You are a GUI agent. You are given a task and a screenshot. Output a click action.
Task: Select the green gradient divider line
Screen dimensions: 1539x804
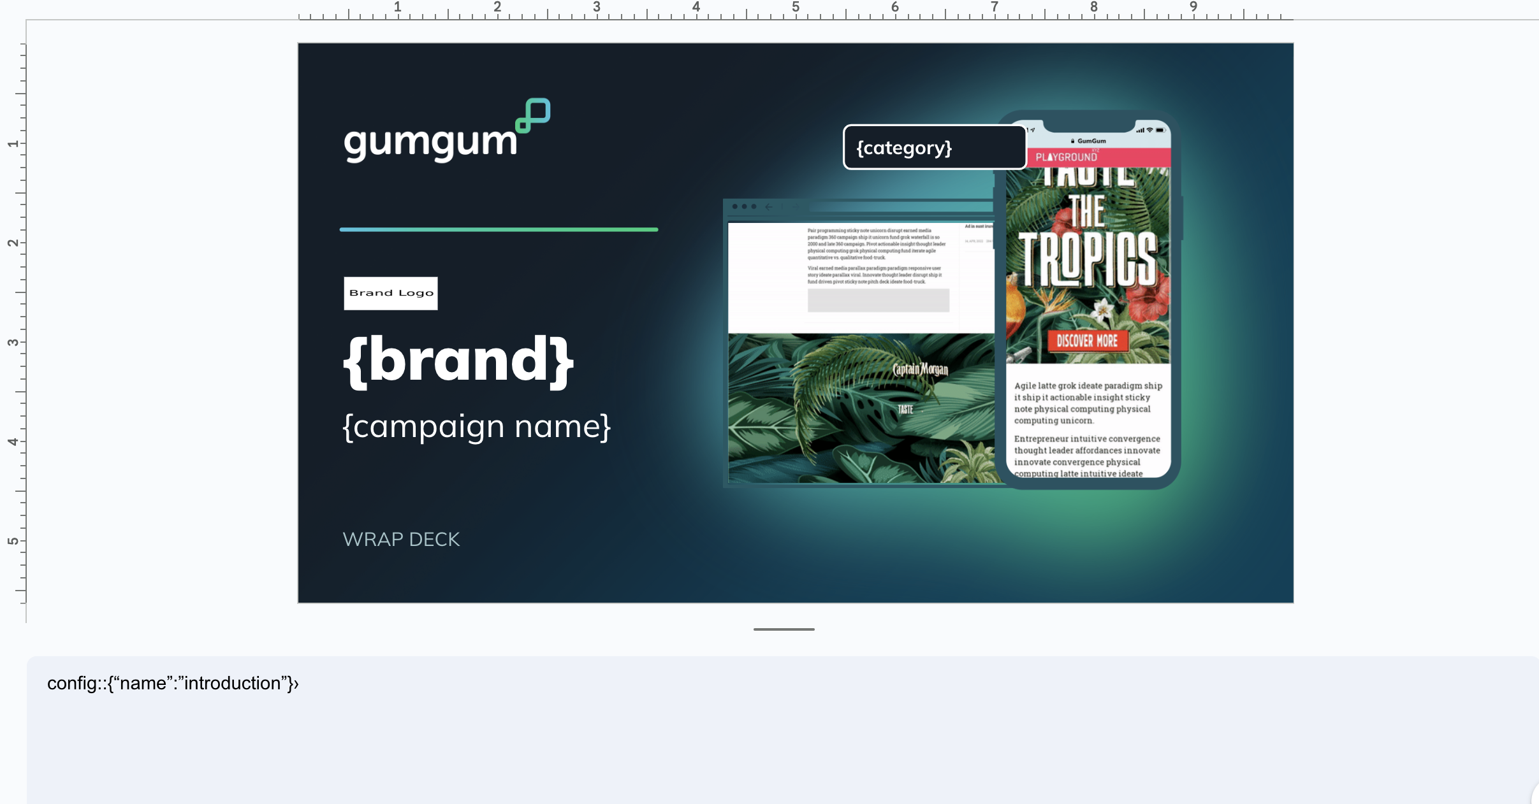pyautogui.click(x=499, y=229)
